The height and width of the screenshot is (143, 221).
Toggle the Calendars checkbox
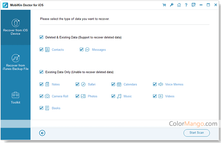113,84
